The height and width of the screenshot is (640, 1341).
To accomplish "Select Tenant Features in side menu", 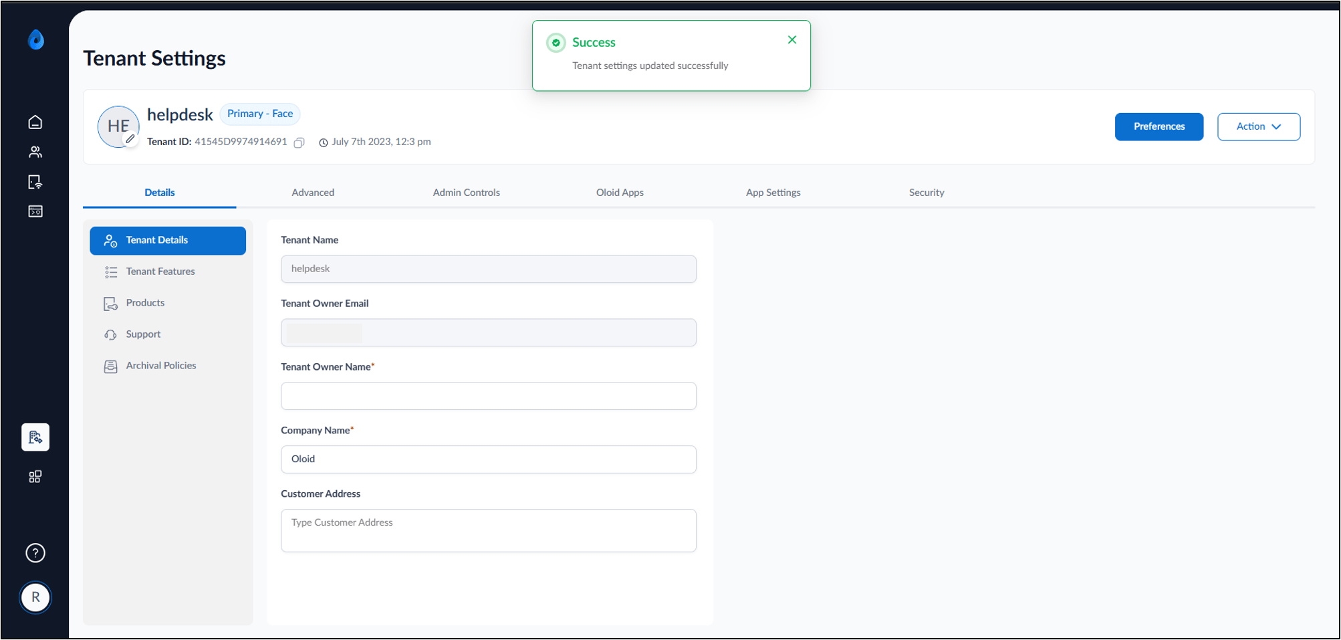I will [168, 272].
